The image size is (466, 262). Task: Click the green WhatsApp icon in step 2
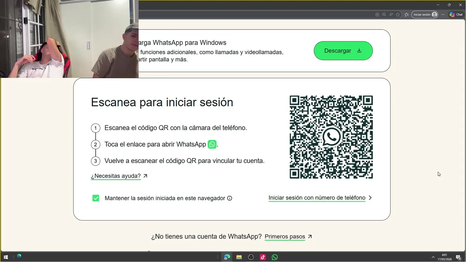[212, 144]
